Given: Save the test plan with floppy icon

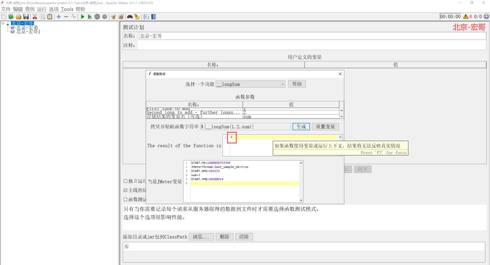Looking at the screenshot, I should pyautogui.click(x=26, y=17).
